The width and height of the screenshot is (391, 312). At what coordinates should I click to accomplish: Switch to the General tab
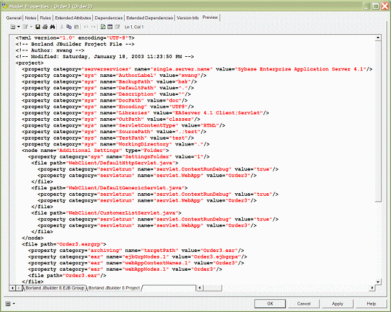14,17
